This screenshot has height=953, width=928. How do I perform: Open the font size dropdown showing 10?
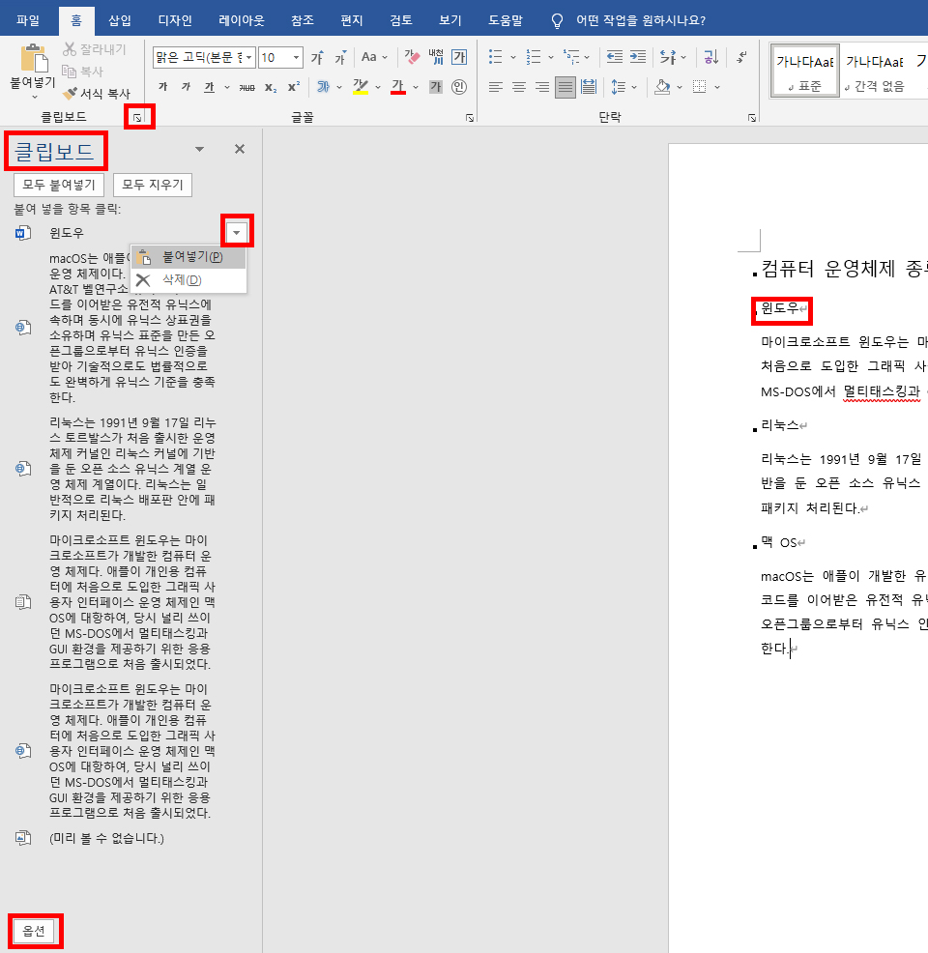pyautogui.click(x=296, y=58)
